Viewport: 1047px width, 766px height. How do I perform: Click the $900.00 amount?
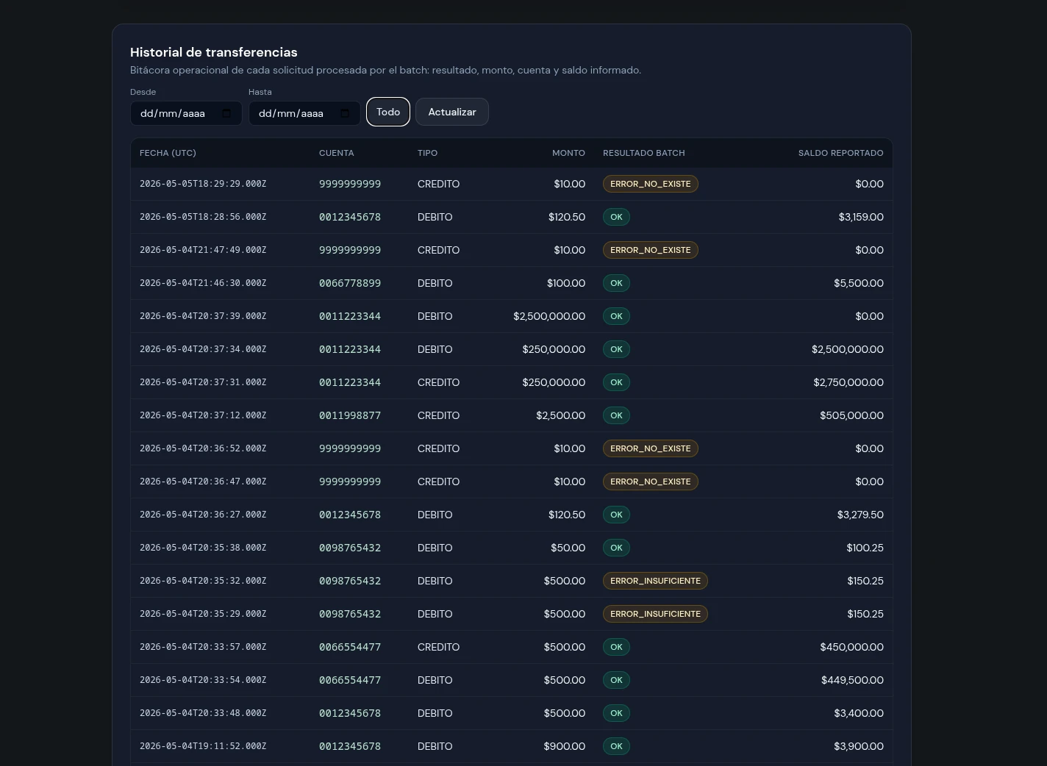coord(565,746)
